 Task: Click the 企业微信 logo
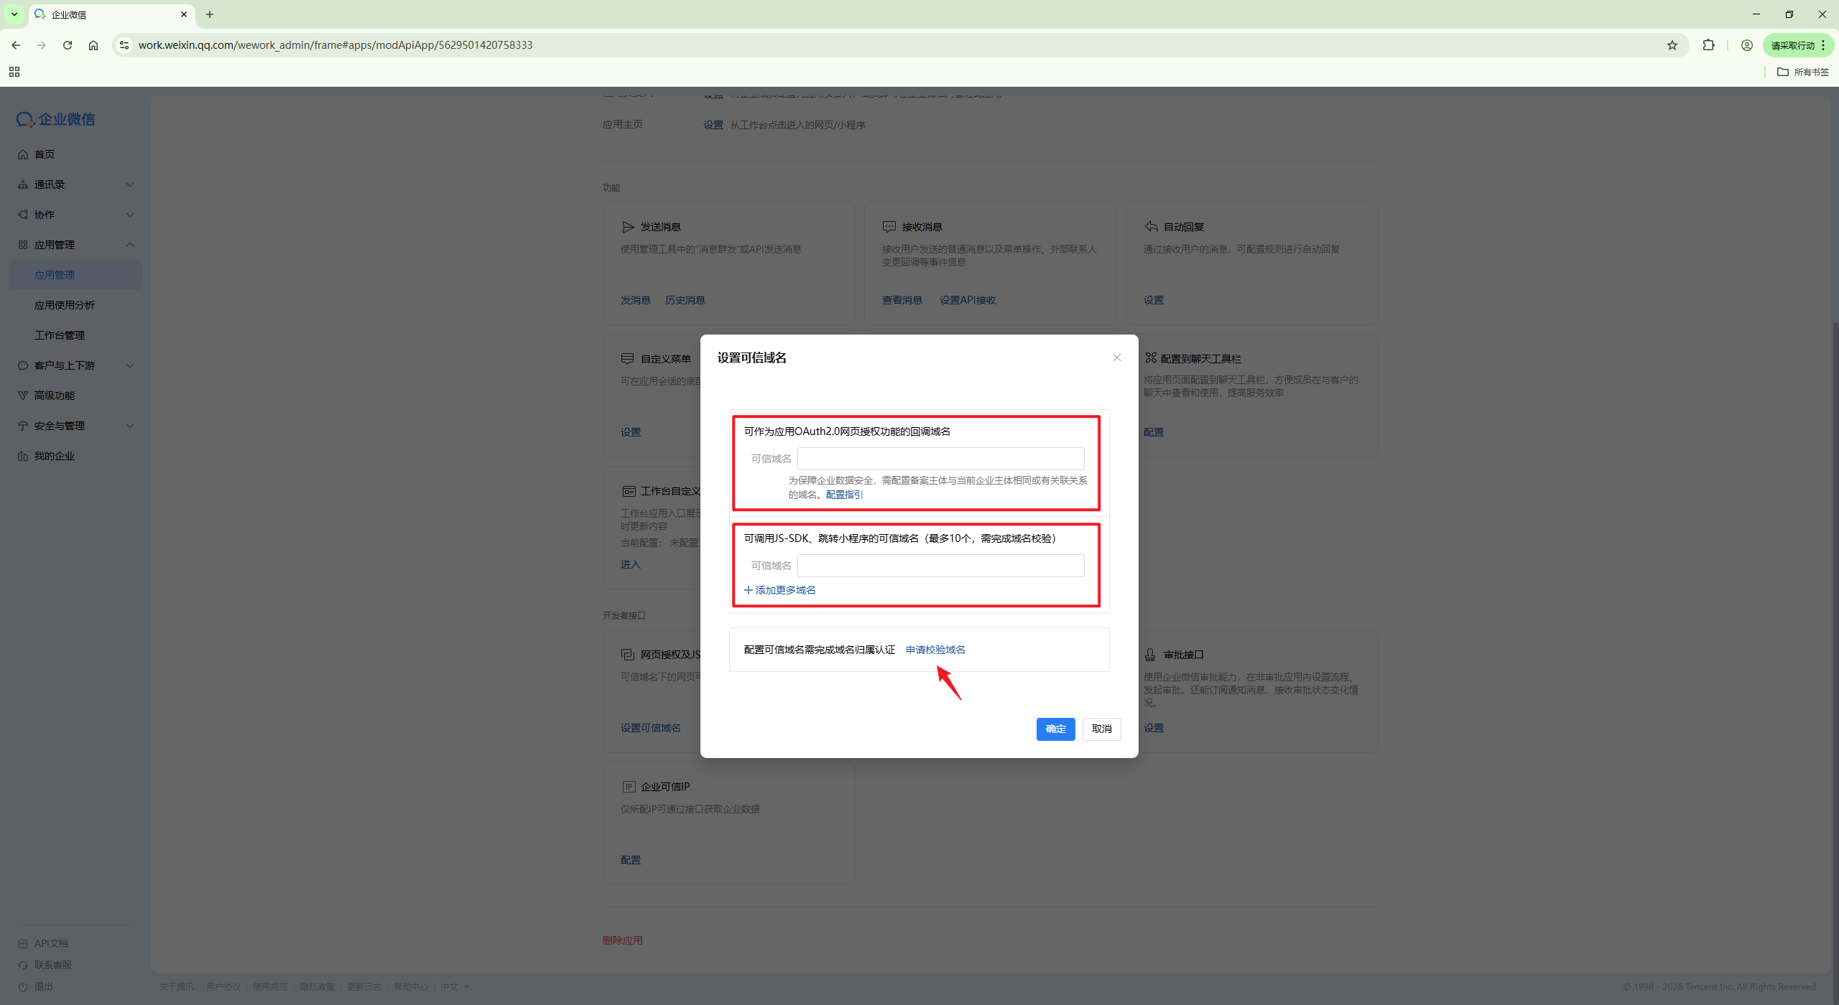tap(55, 119)
